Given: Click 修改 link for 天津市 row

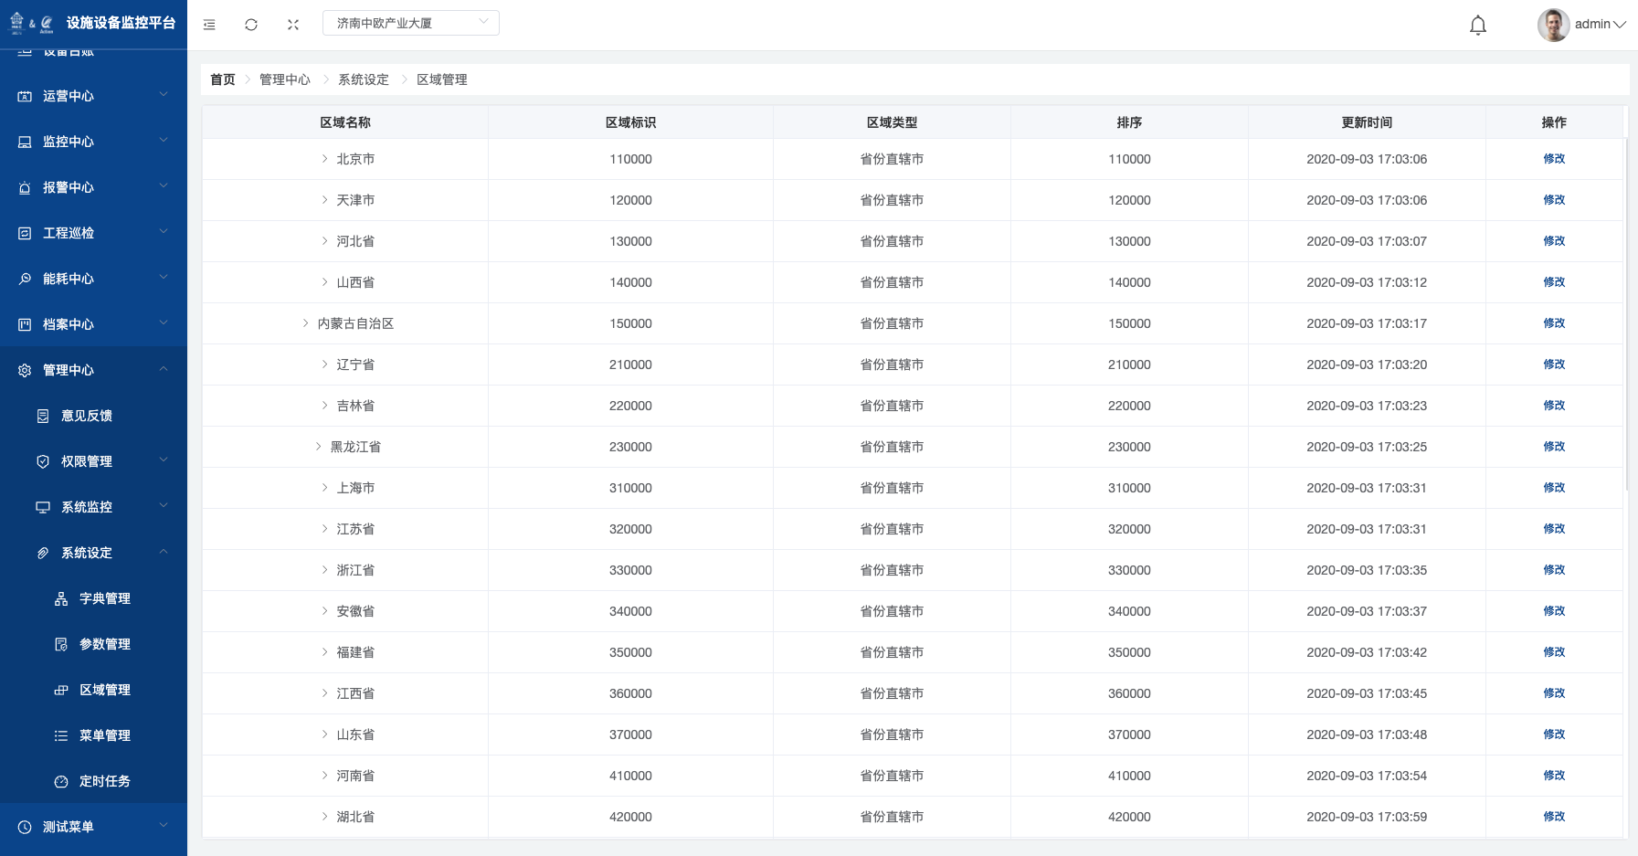Looking at the screenshot, I should coord(1554,200).
